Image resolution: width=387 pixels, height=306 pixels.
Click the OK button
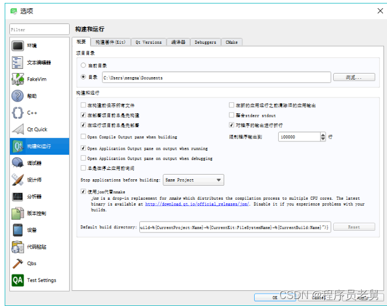[x=275, y=297]
